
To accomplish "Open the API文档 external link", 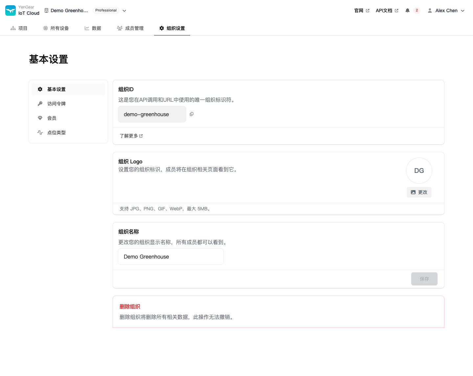I will [x=387, y=10].
